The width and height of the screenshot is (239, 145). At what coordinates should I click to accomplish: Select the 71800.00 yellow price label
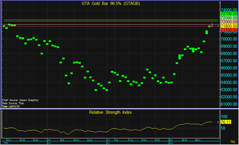tap(229, 26)
